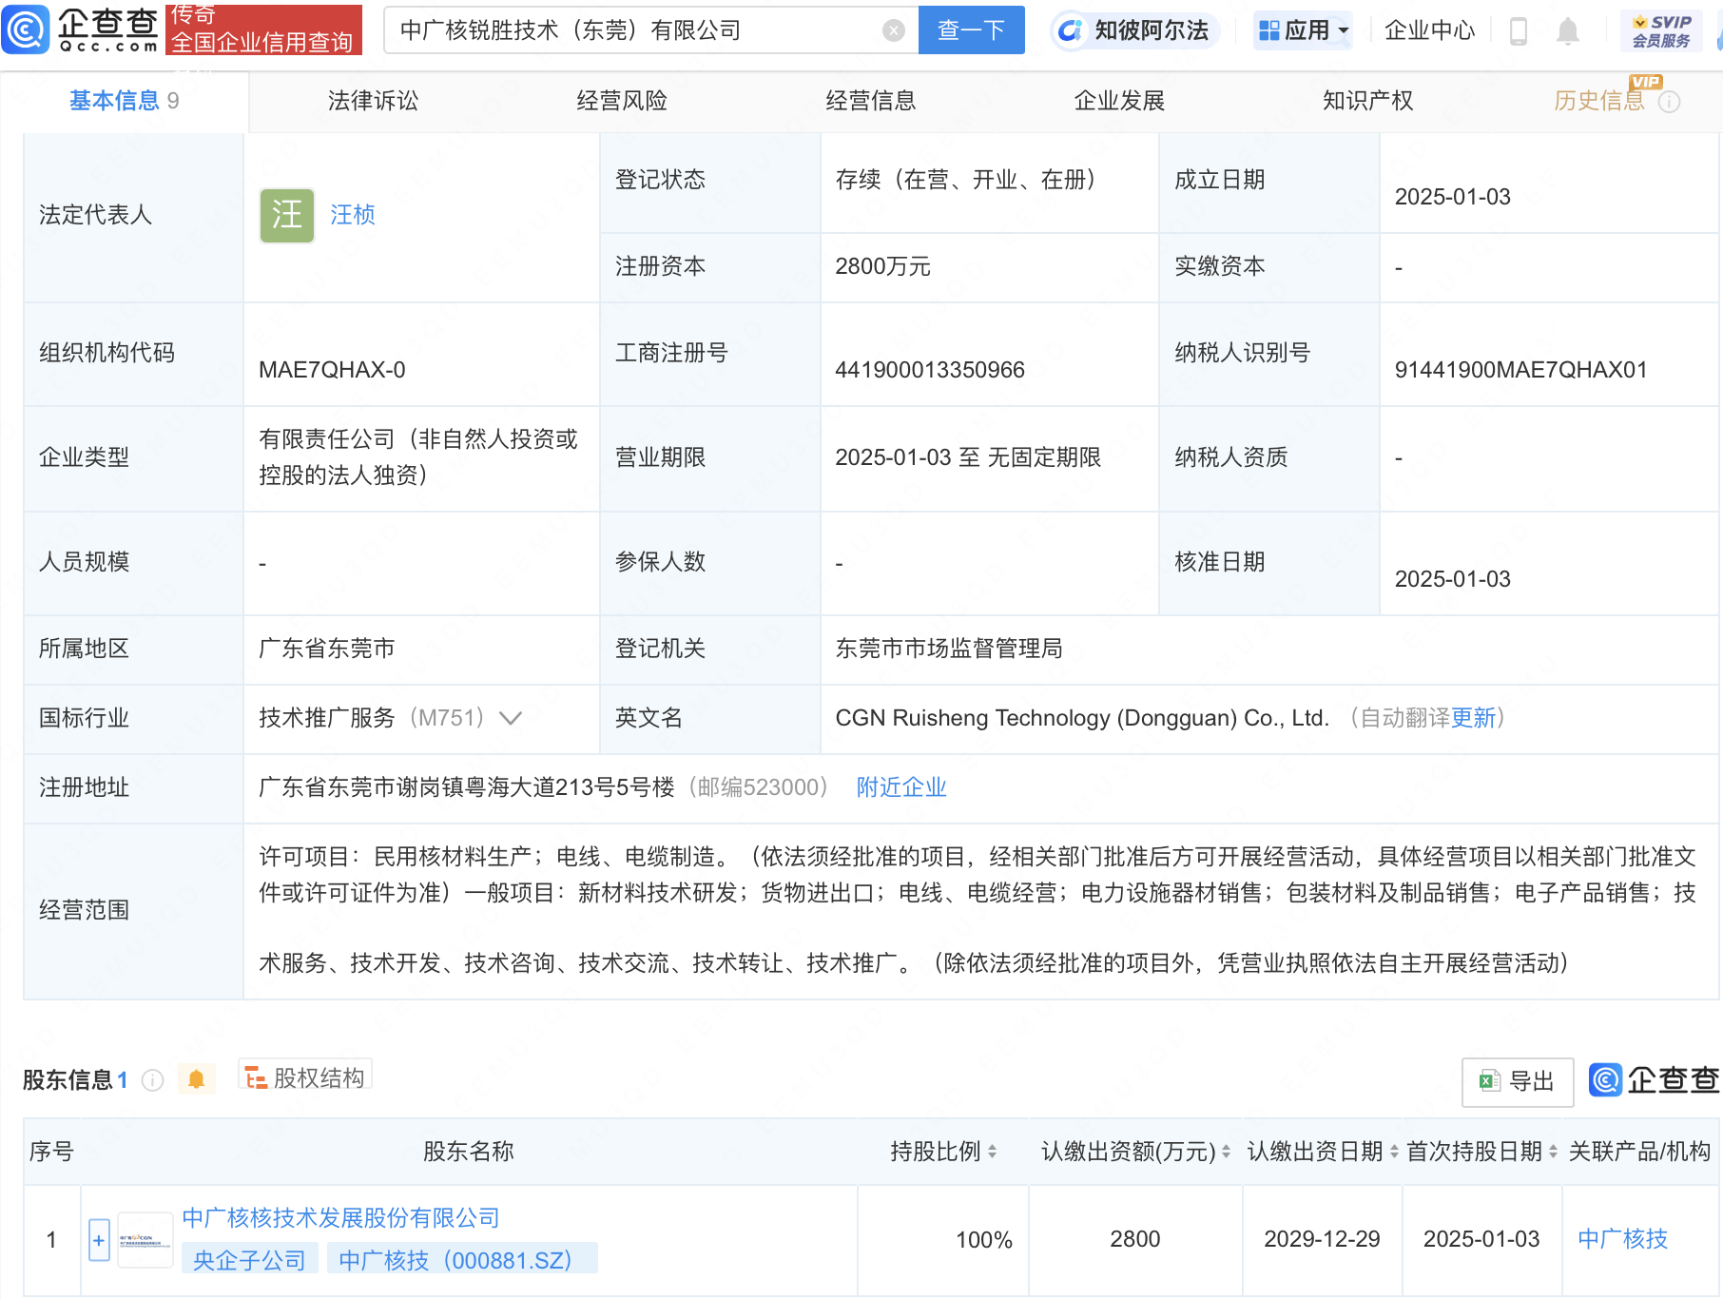Click the 查一下 search button
Screen dimensions: 1723x1299
click(971, 30)
